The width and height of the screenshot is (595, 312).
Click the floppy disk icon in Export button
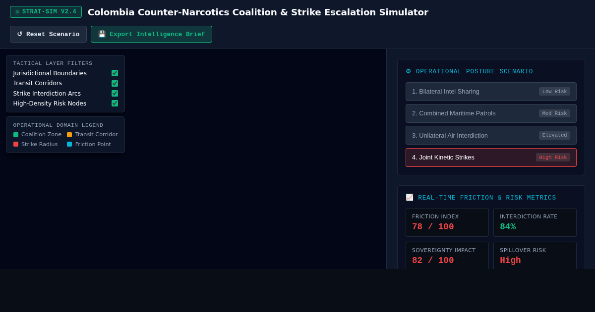coord(102,34)
